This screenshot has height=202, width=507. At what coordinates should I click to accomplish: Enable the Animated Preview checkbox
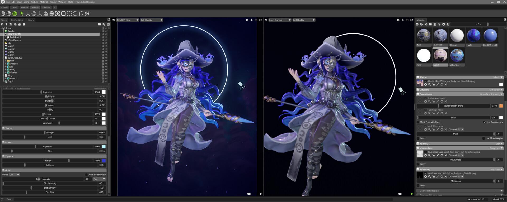pos(86,175)
